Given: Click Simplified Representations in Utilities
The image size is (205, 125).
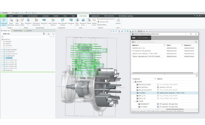Looking at the screenshot, I should click(x=106, y=19).
